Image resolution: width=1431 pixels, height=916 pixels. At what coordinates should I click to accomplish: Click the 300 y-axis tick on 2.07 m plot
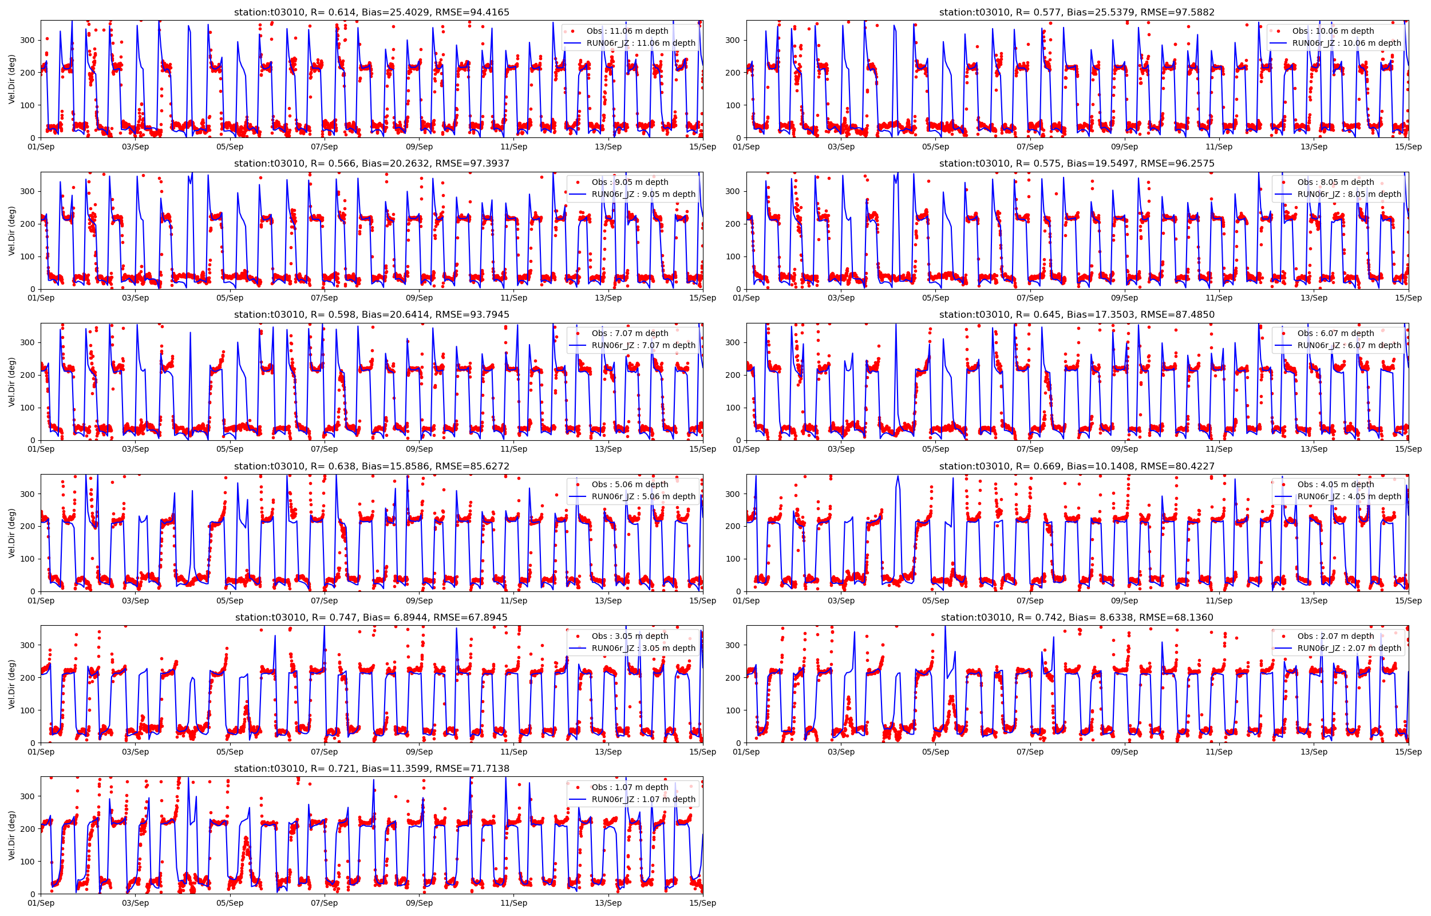[x=733, y=645]
